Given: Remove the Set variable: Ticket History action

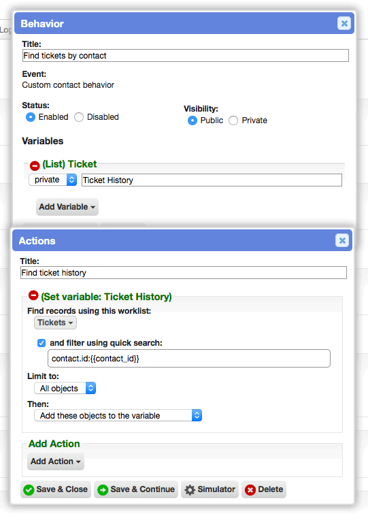Looking at the screenshot, I should (33, 295).
